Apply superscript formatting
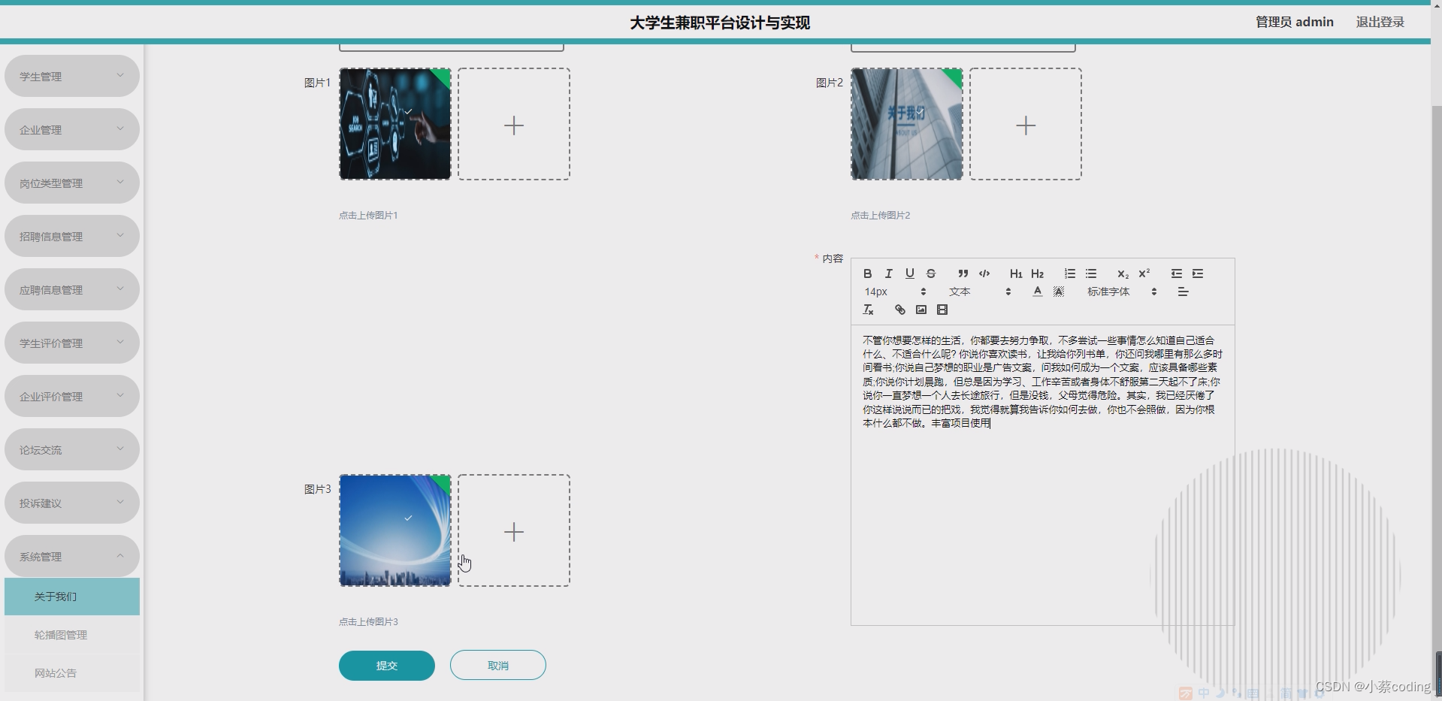Screen dimensions: 1442x701 click(1144, 273)
